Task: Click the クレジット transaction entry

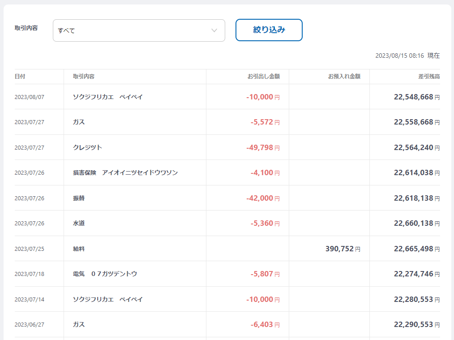Action: pos(88,147)
